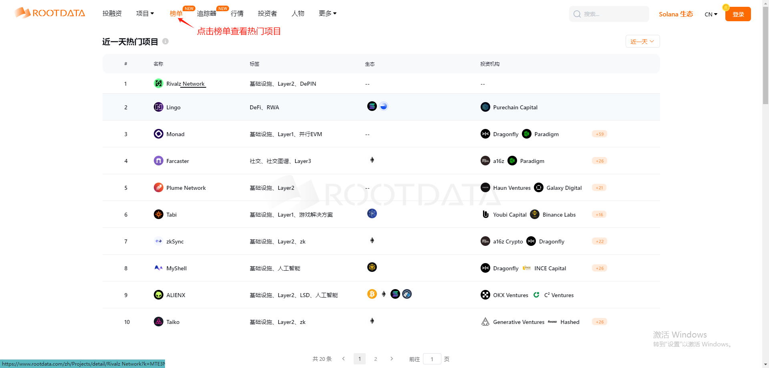Click the OKX Ventures investor icon
The image size is (769, 368).
[485, 295]
